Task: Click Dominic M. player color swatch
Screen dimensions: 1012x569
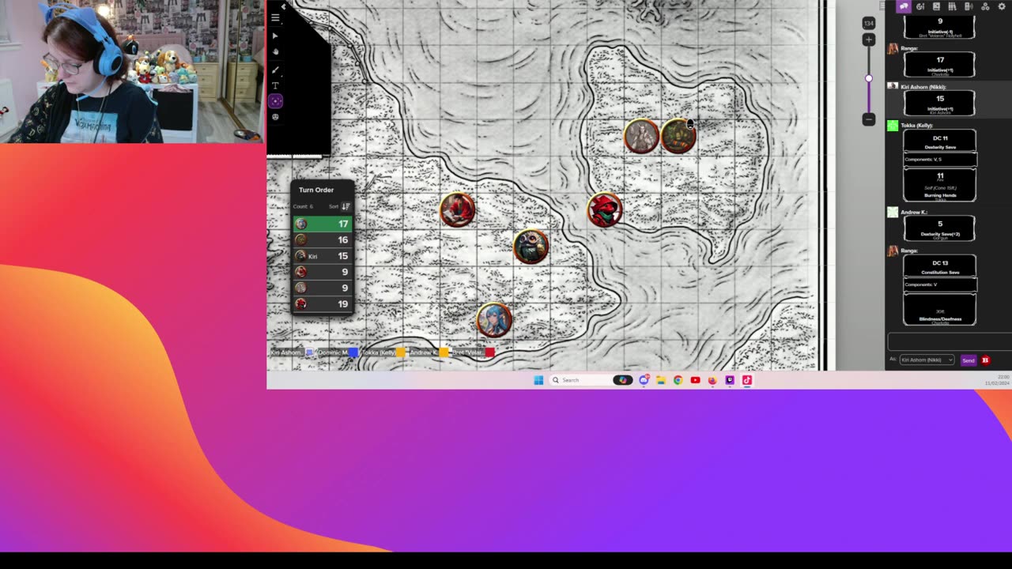Action: [x=353, y=352]
